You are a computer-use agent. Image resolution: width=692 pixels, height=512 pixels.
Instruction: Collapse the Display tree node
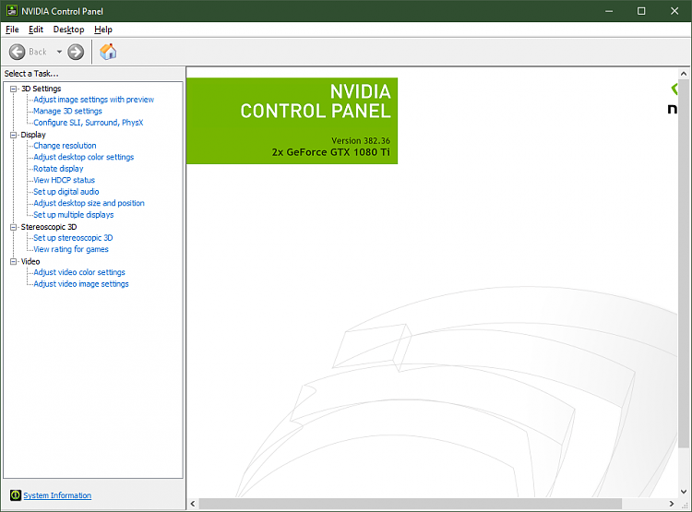14,135
